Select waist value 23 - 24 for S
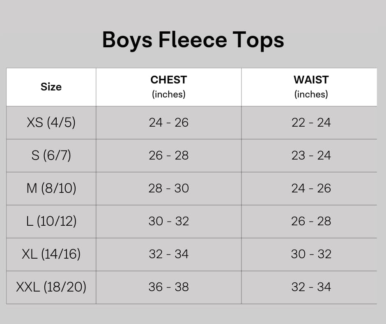The height and width of the screenshot is (324, 386). (x=311, y=155)
